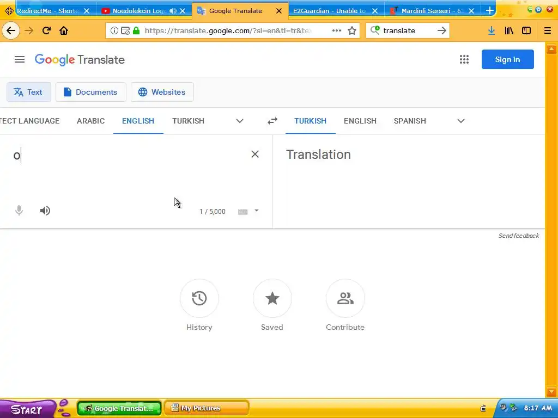The height and width of the screenshot is (418, 558).
Task: Open the browser hamburger menu
Action: 548,30
